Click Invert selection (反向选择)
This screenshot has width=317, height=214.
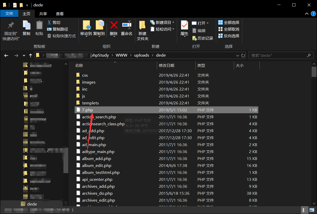(x=229, y=36)
